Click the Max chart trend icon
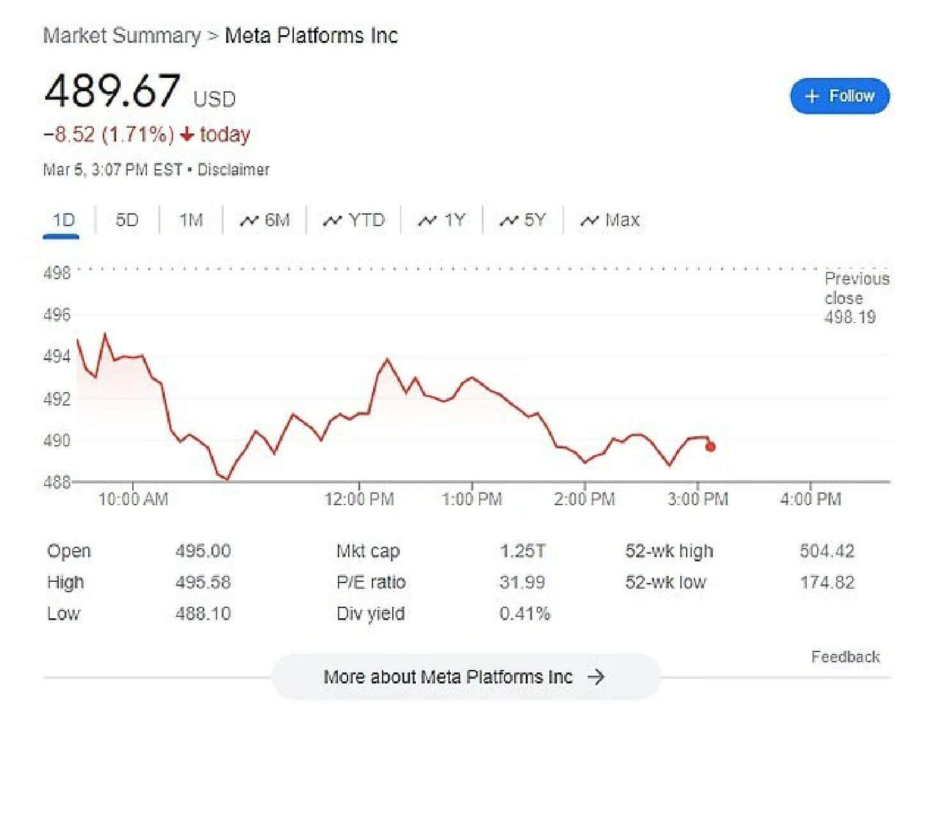Image resolution: width=932 pixels, height=836 pixels. pos(589,221)
